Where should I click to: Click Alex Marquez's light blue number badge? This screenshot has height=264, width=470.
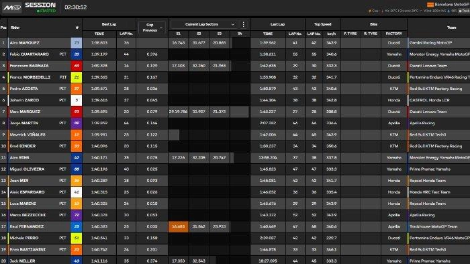[x=77, y=43]
